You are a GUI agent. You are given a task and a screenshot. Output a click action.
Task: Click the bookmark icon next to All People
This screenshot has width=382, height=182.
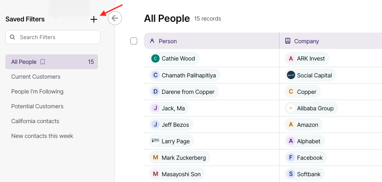[x=43, y=62]
